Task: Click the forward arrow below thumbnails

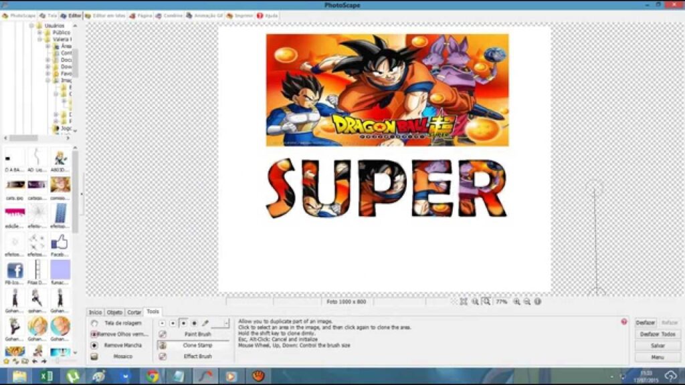Action: [43, 361]
